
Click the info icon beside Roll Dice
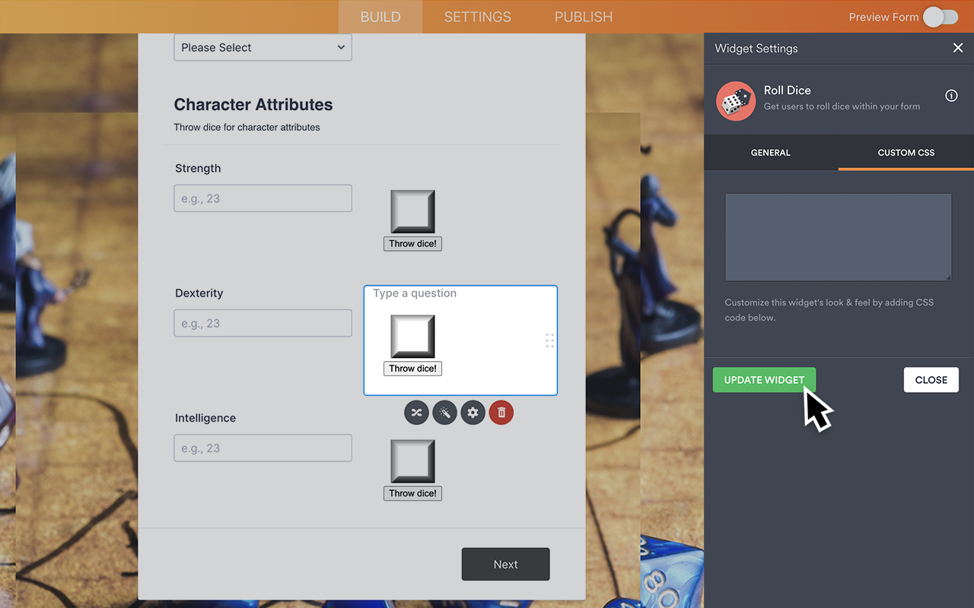click(x=951, y=96)
